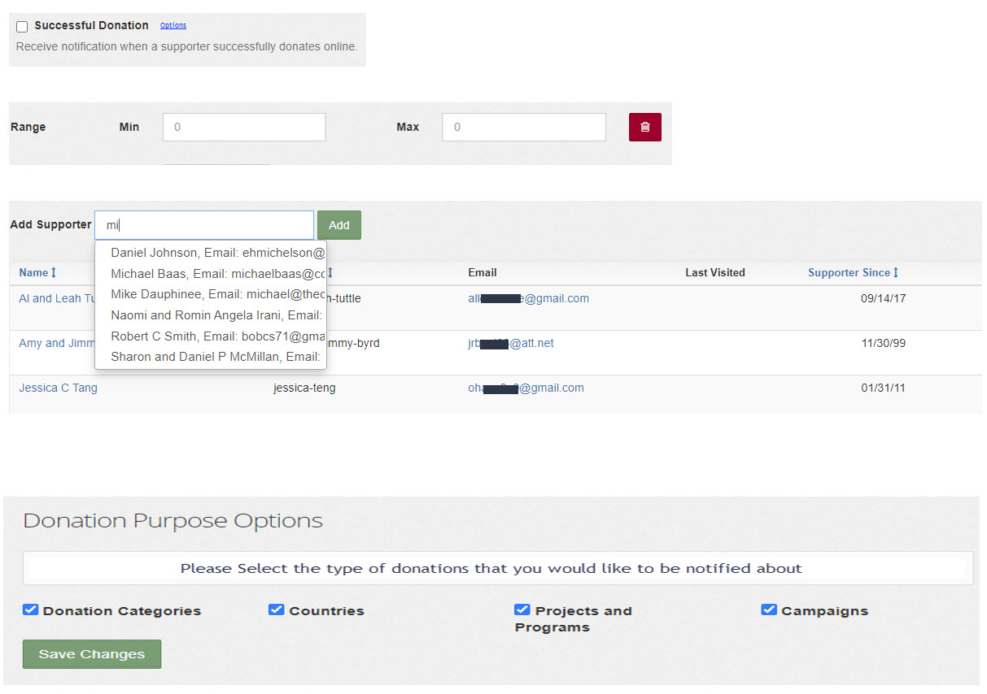Uncheck Donation Categories checkbox
The height and width of the screenshot is (694, 987).
pyautogui.click(x=31, y=610)
